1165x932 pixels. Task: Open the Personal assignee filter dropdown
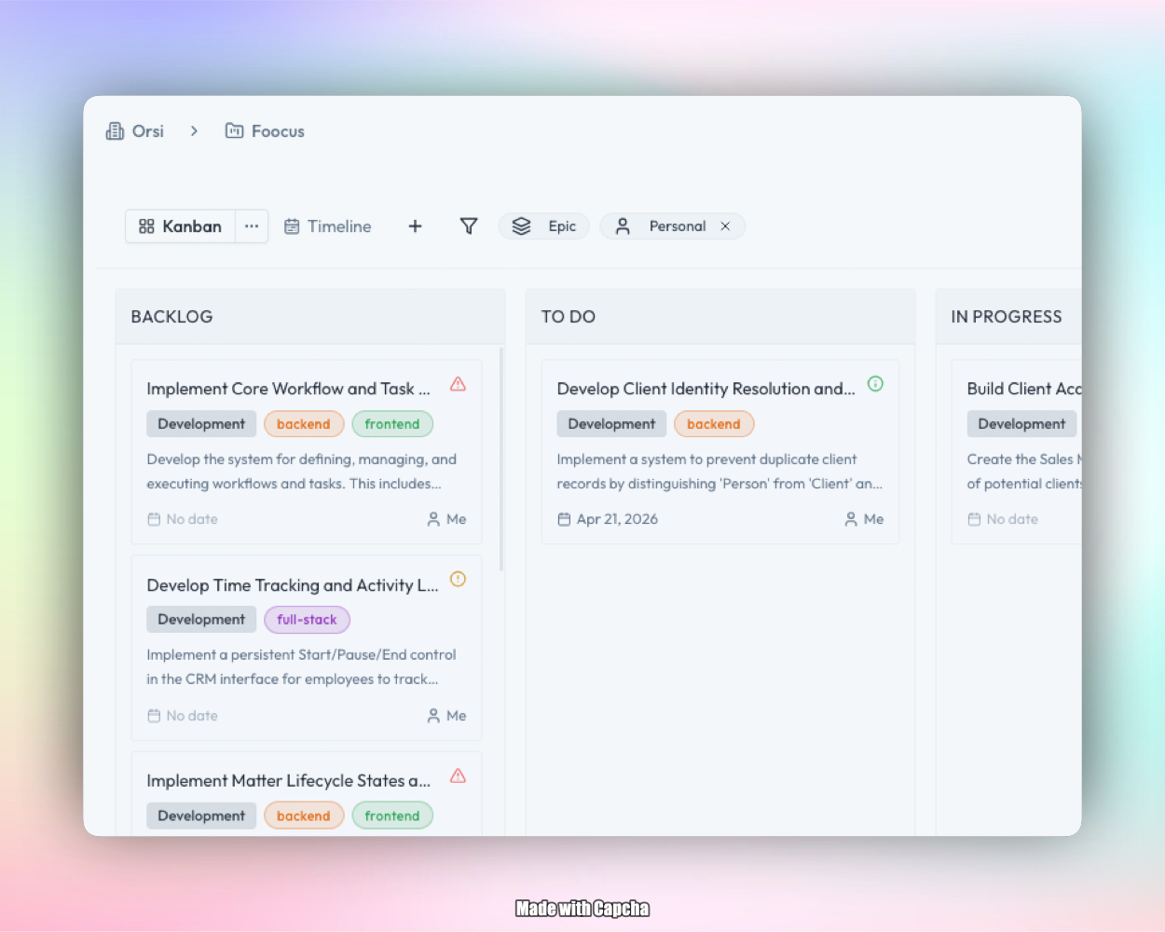coord(672,226)
